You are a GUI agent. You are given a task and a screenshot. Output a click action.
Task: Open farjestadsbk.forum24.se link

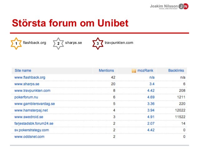(x=34, y=123)
